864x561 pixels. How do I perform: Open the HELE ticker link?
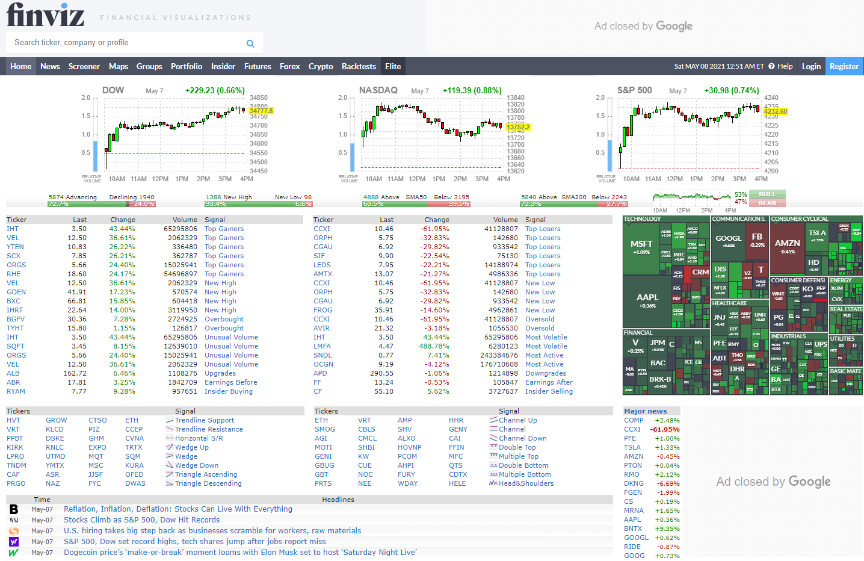tap(457, 483)
